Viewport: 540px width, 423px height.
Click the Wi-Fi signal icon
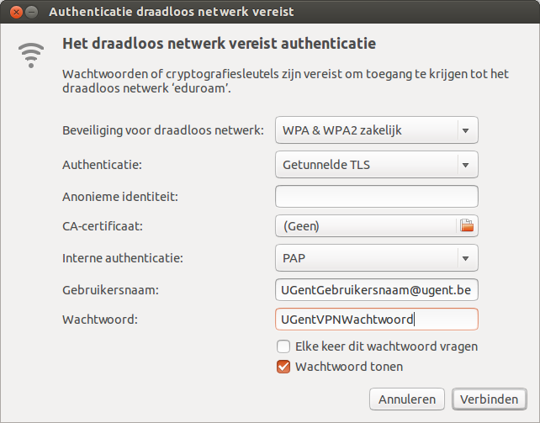click(31, 55)
